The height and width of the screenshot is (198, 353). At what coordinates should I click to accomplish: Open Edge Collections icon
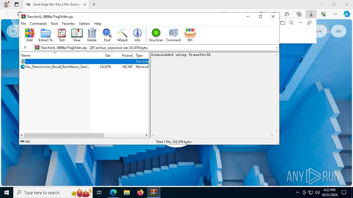pos(299,14)
